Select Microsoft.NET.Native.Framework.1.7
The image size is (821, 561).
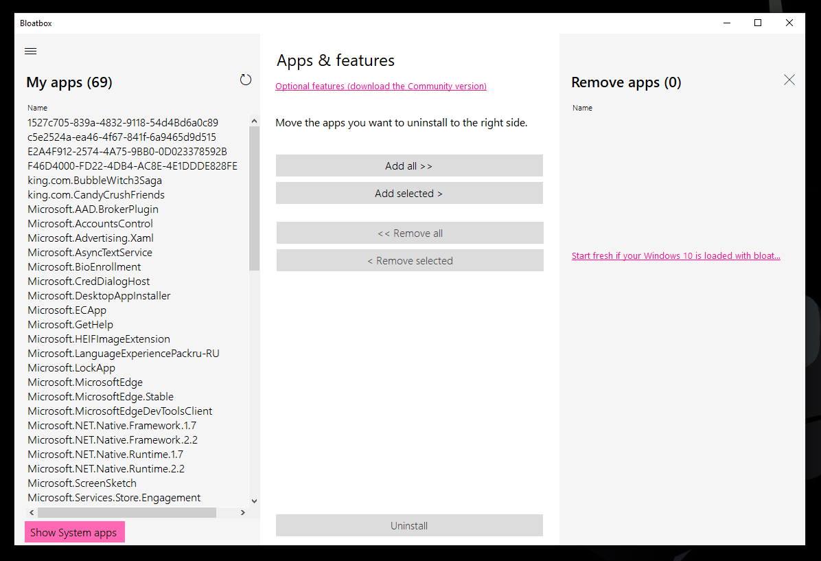point(112,425)
